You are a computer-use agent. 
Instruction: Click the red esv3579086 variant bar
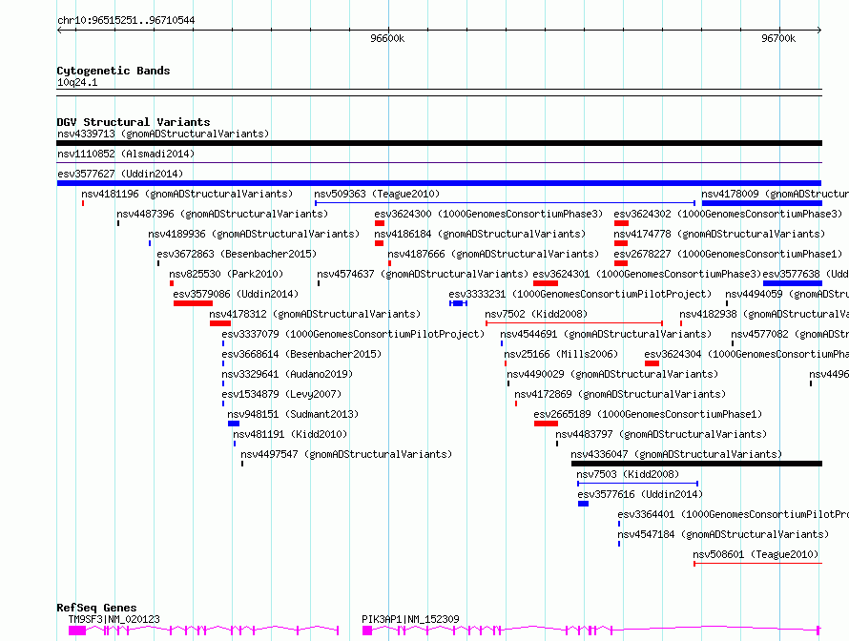coord(193,303)
